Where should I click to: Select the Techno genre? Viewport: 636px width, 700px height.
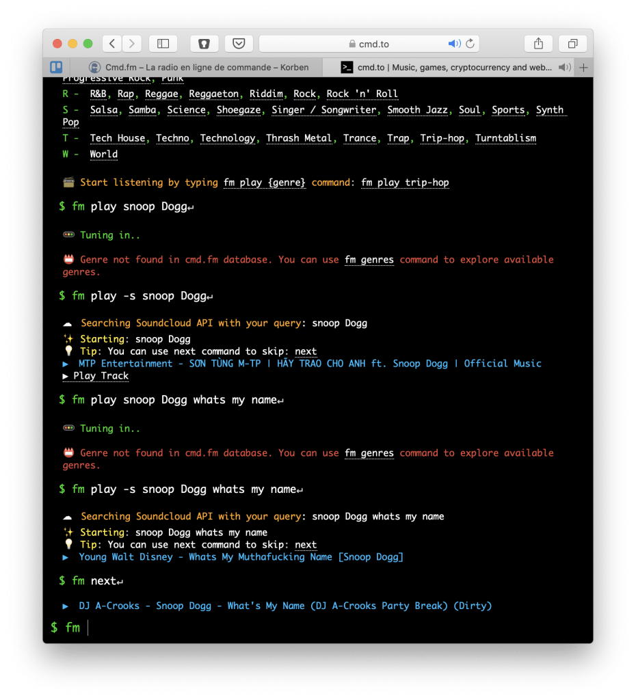(173, 138)
